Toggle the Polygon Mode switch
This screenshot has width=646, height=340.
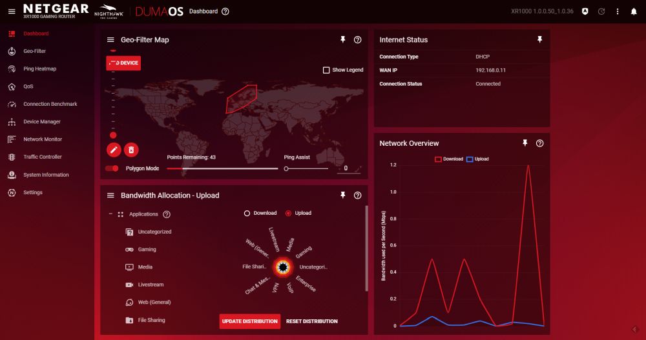point(112,168)
